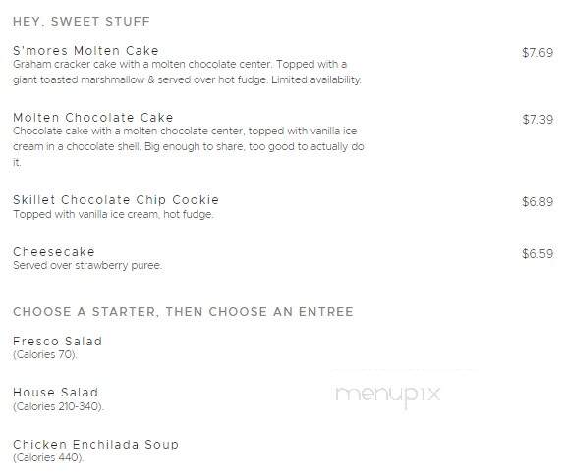Click the $7.69 price label
The height and width of the screenshot is (475, 564).
click(537, 53)
